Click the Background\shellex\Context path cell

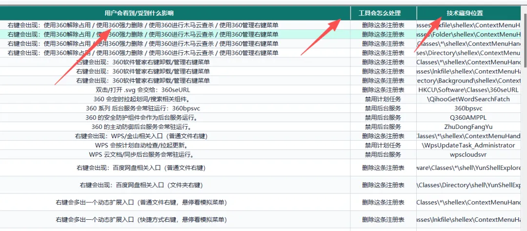tap(469, 81)
